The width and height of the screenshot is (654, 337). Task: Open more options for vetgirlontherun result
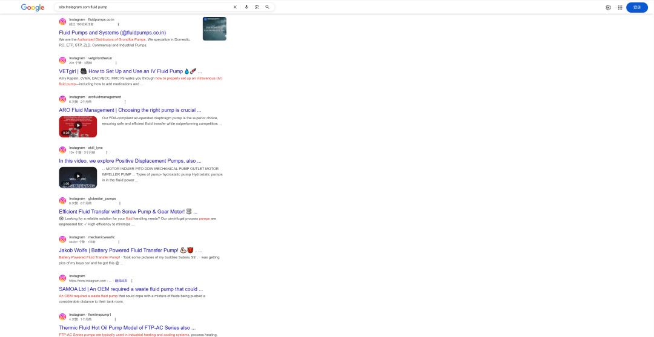click(x=116, y=63)
